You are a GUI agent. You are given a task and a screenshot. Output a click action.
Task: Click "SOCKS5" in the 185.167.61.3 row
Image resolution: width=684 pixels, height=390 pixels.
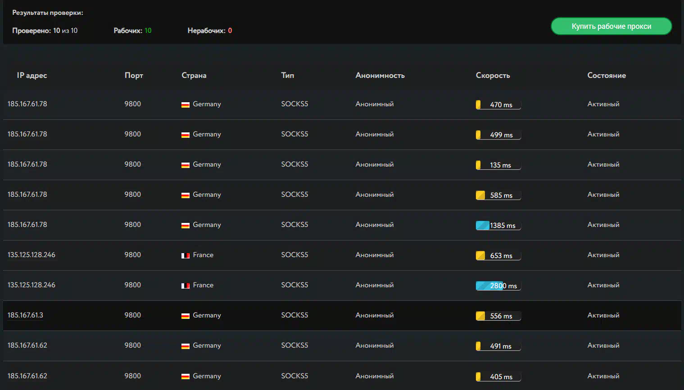(x=294, y=315)
